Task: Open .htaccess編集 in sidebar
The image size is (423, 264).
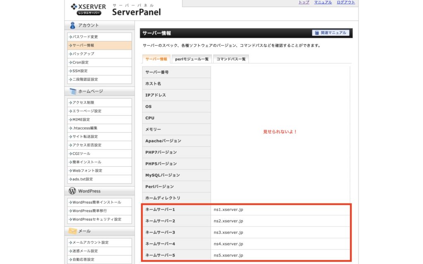Action: pyautogui.click(x=100, y=128)
